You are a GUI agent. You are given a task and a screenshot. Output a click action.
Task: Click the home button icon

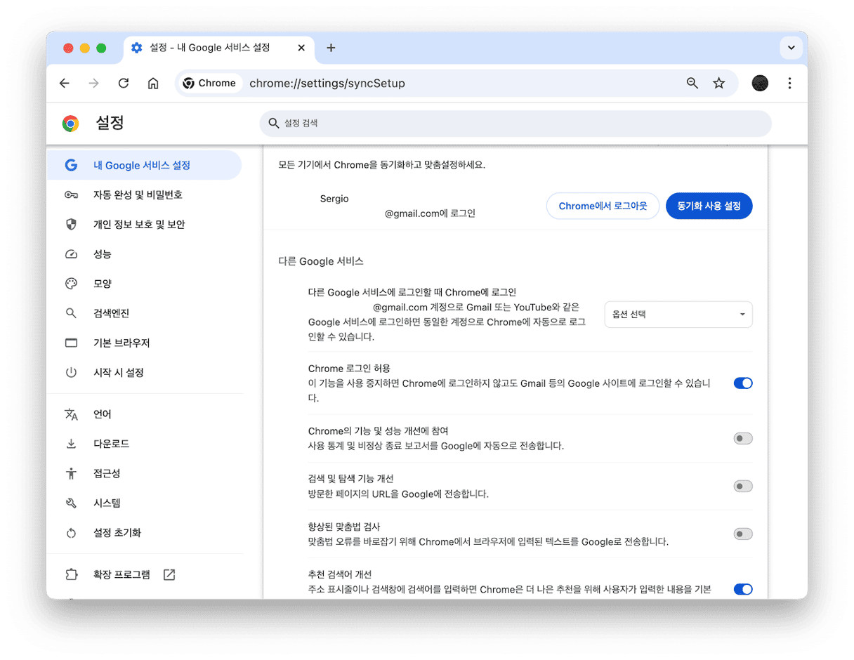tap(153, 84)
